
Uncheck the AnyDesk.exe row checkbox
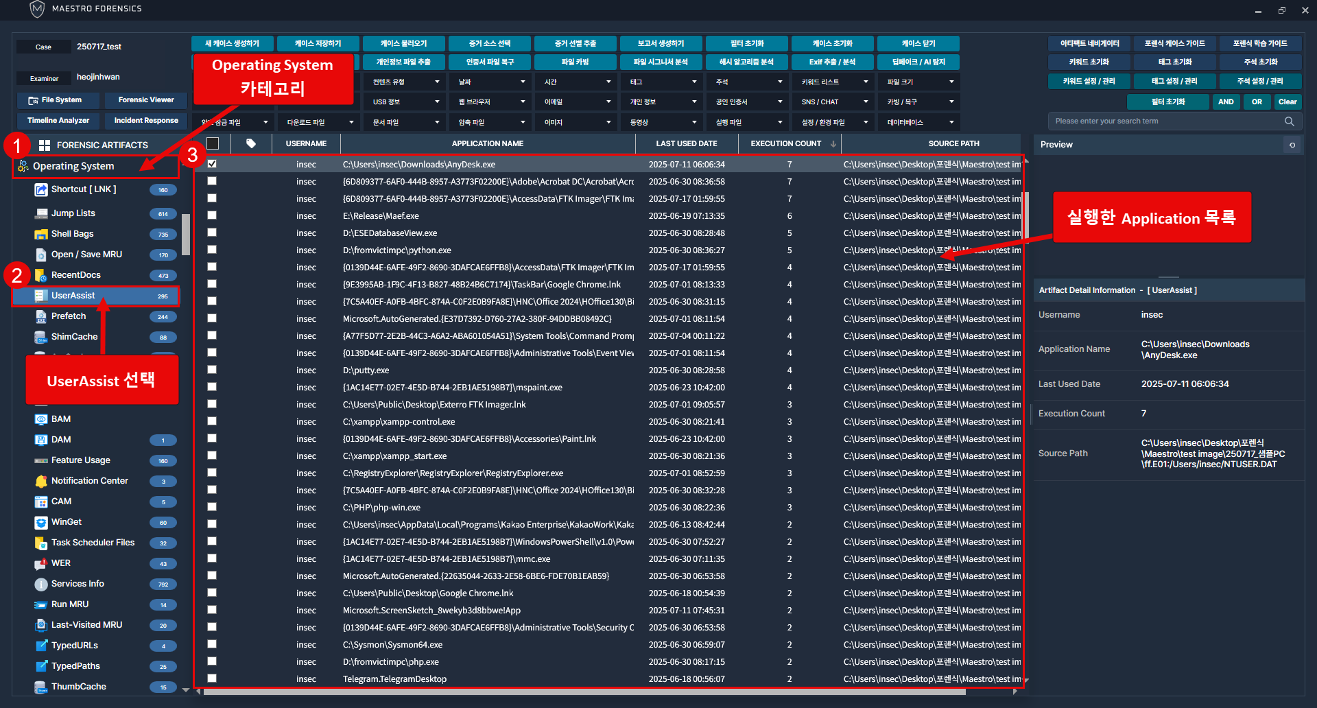(x=212, y=164)
